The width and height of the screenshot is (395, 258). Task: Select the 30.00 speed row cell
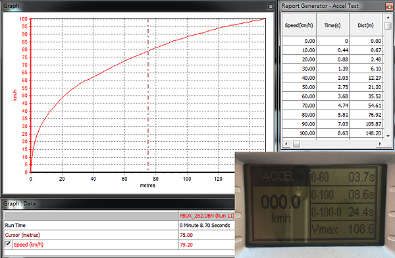tap(299, 69)
